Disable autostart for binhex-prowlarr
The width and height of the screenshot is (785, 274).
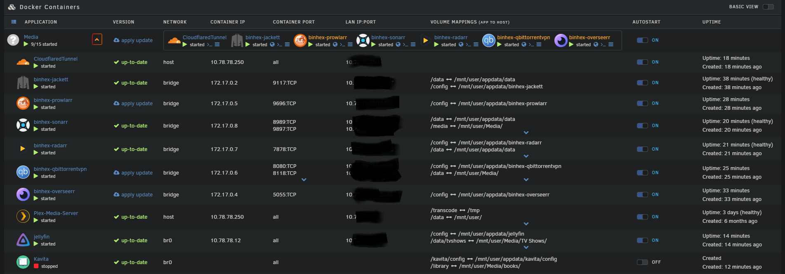(x=642, y=103)
